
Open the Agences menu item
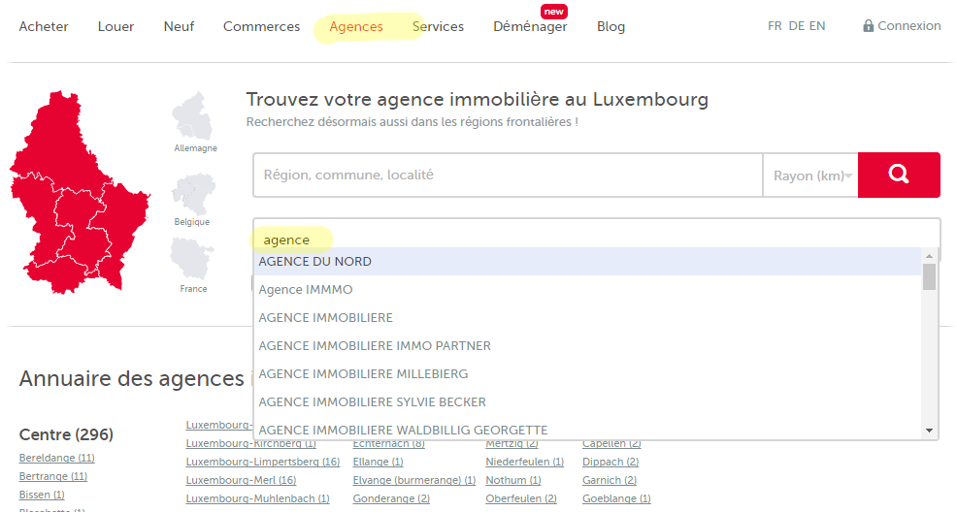(356, 26)
